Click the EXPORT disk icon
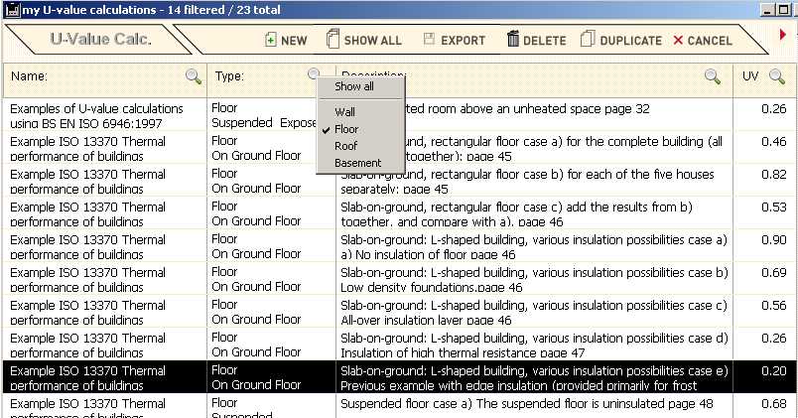Screen dimensions: 798x418 (429, 39)
